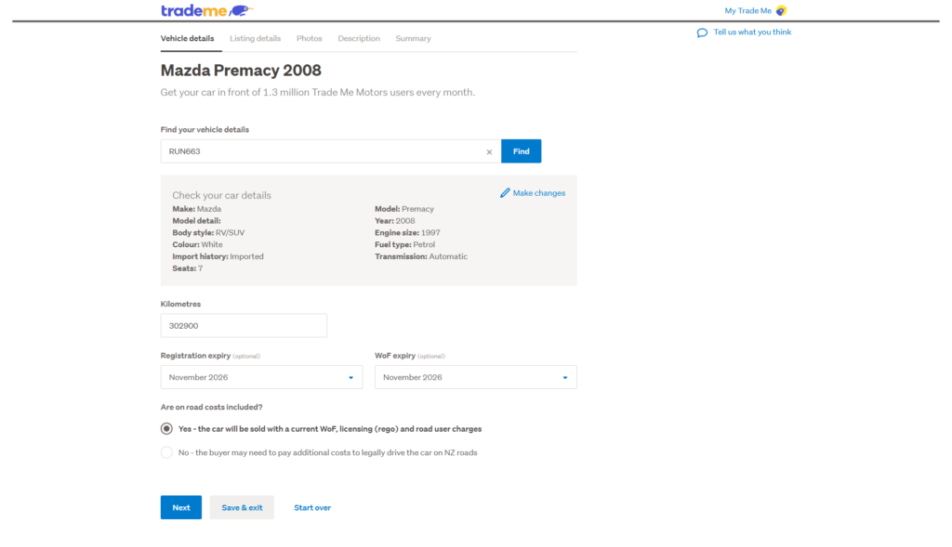952x547 pixels.
Task: Click Save & exit
Action: 242,508
